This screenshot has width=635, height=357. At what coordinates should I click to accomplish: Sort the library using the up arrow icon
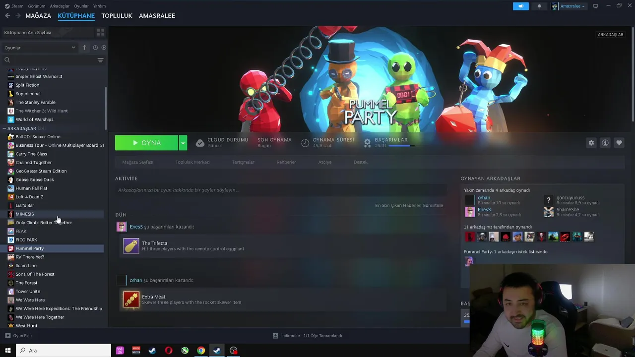point(84,48)
